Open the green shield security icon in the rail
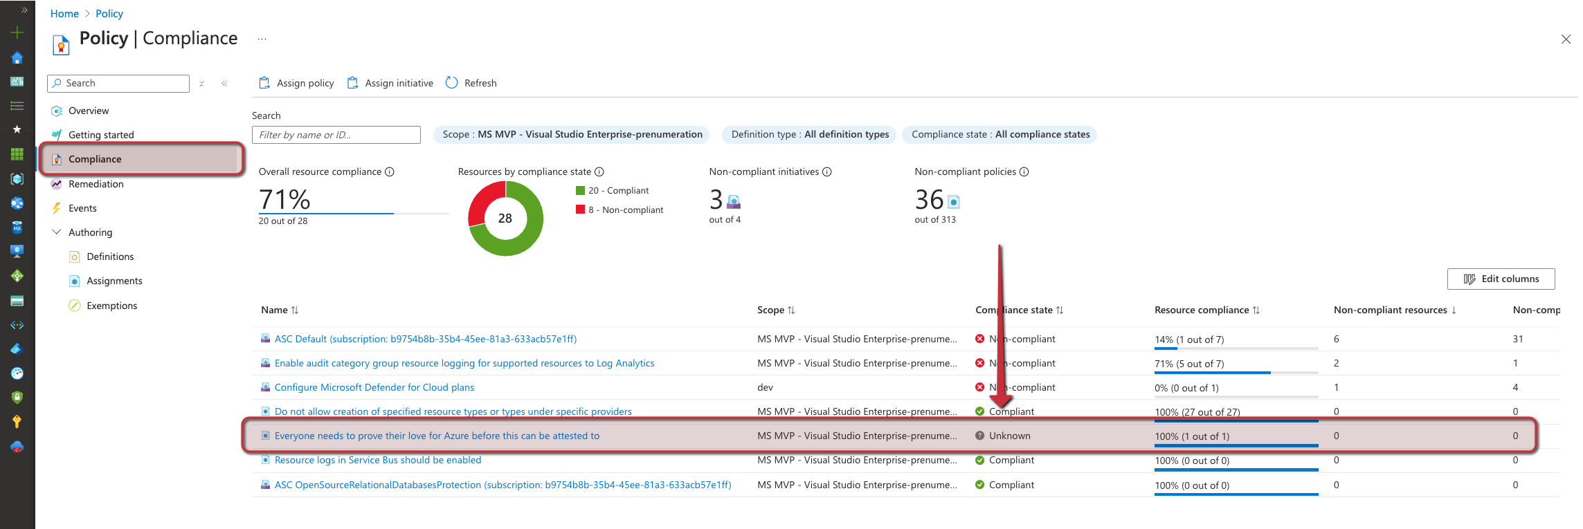This screenshot has height=529, width=1583. (17, 397)
